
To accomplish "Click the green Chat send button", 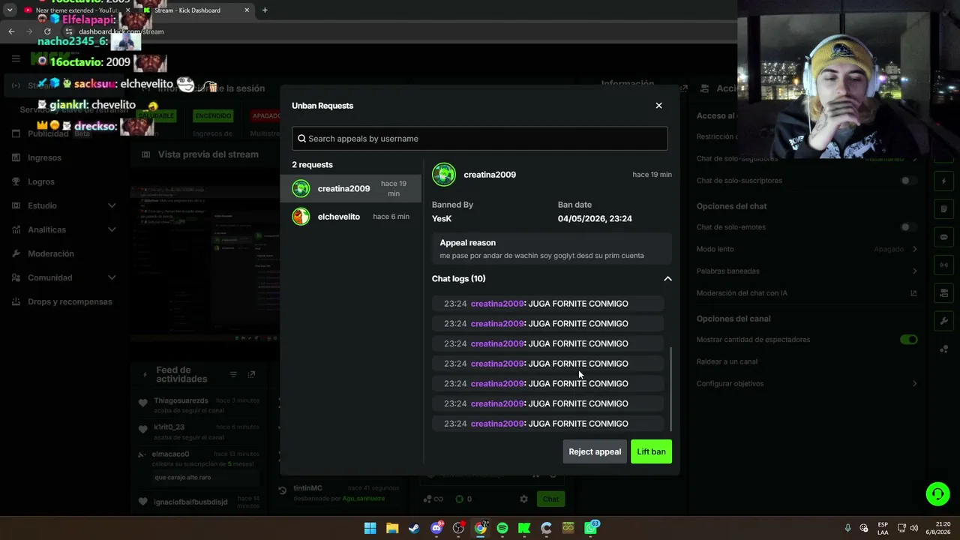I will tap(550, 499).
